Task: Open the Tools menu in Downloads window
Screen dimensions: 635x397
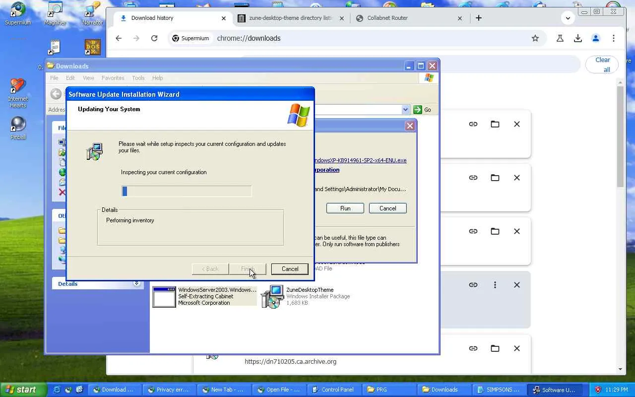Action: (x=138, y=78)
